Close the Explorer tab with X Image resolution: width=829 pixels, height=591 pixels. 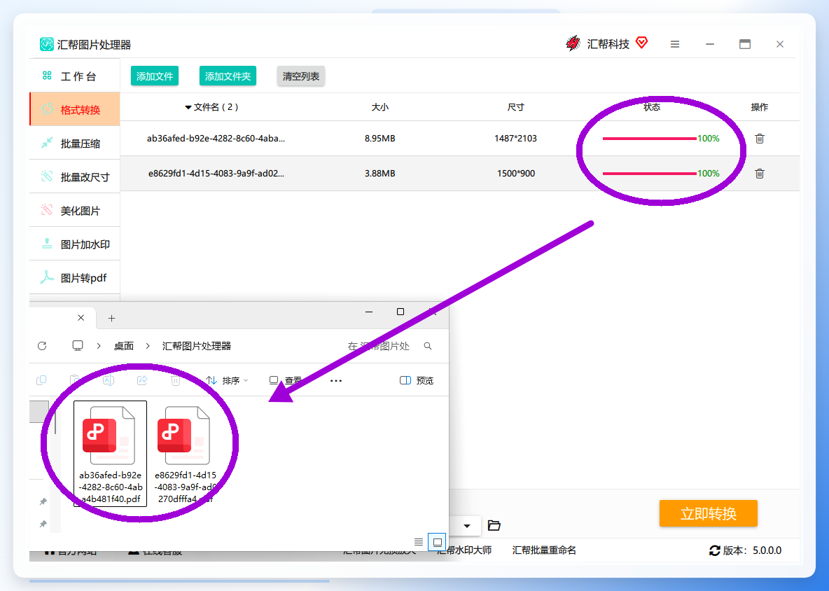81,318
